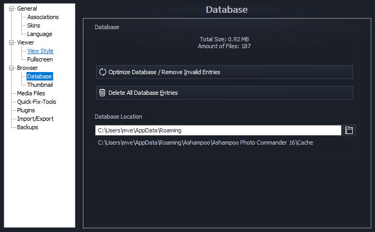Select Skins in the settings tree

click(x=33, y=25)
